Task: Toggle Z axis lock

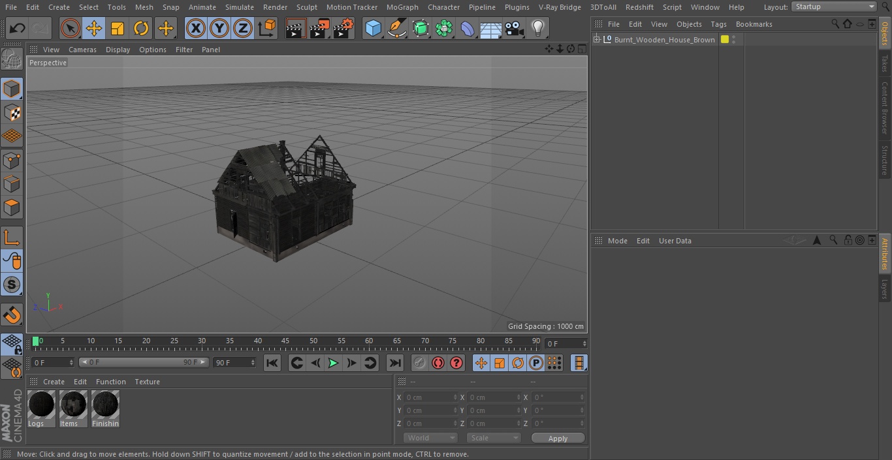Action: (x=243, y=28)
